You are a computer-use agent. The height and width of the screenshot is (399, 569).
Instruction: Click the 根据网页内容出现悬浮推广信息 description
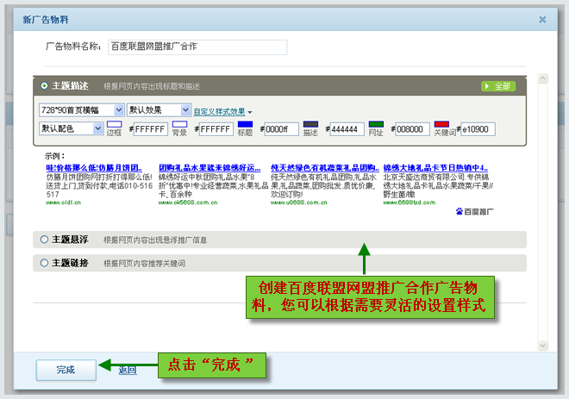point(155,240)
